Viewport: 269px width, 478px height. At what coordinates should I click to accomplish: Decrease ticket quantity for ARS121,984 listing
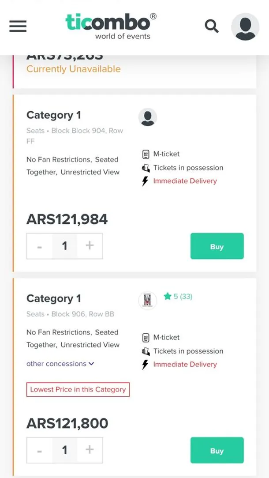40,246
